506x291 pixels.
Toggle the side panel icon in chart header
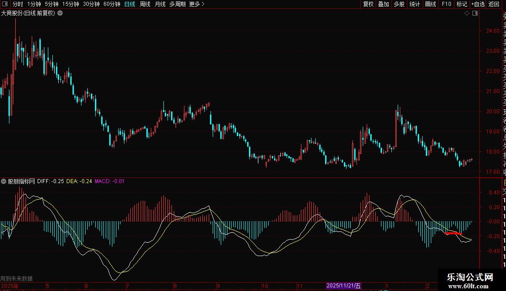[475, 13]
